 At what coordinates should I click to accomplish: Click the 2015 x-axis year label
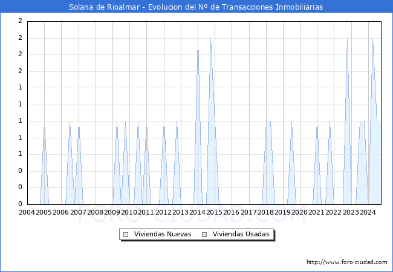[214, 212]
